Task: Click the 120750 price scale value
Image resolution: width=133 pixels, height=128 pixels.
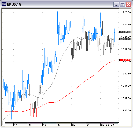Action: (x=126, y=98)
